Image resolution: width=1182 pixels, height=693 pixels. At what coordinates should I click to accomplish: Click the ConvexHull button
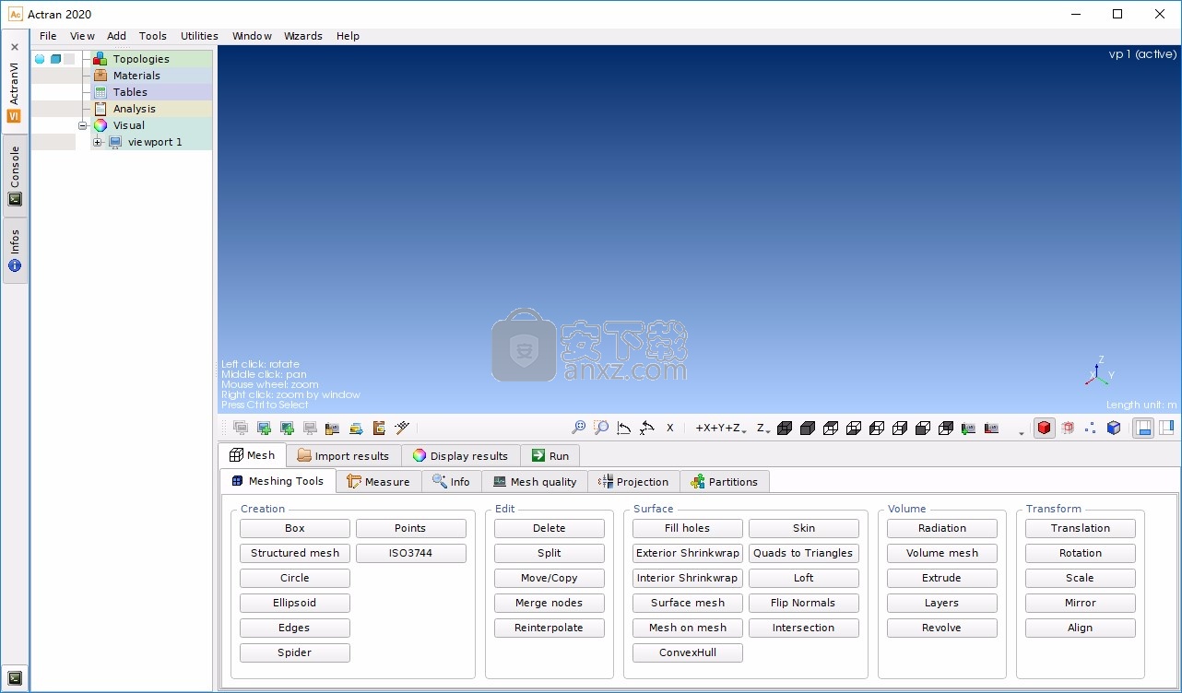688,652
